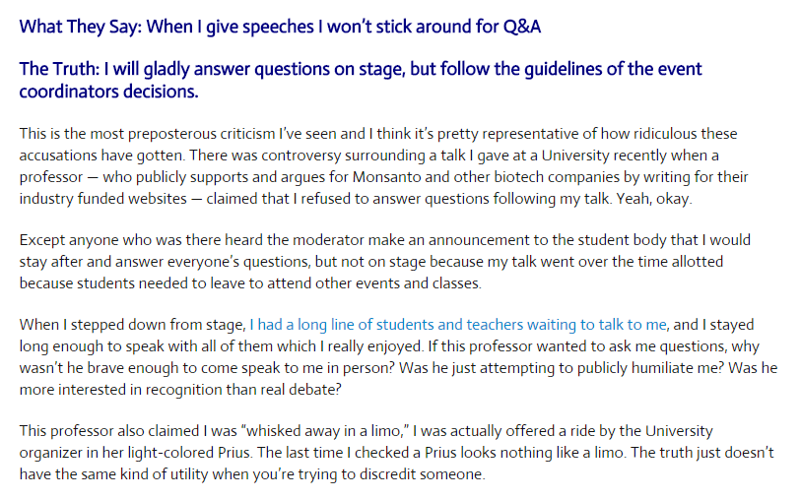800x500 pixels.
Task: Click the word 'moderator' in second paragraph
Action: [x=328, y=240]
